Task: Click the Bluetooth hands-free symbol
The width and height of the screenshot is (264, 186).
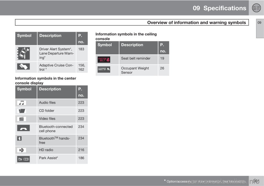Action: click(x=19, y=139)
